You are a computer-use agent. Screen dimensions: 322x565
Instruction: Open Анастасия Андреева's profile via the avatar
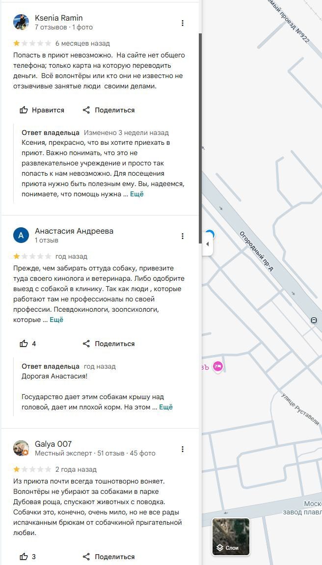tap(21, 236)
